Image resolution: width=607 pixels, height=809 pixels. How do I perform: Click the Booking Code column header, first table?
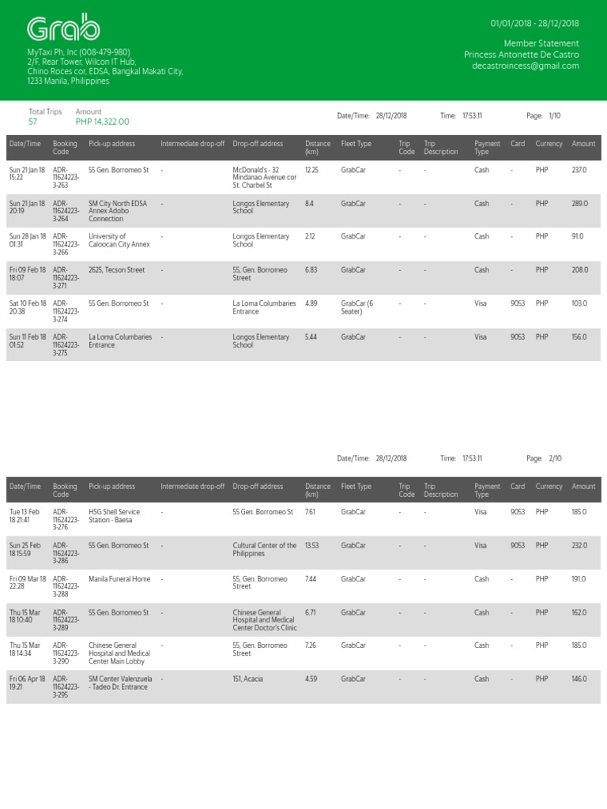(61, 148)
